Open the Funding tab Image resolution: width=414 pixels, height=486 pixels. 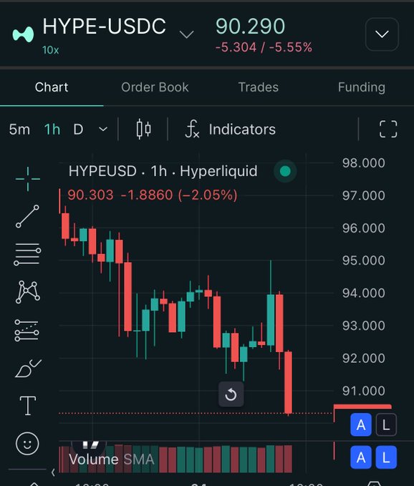[x=362, y=88]
